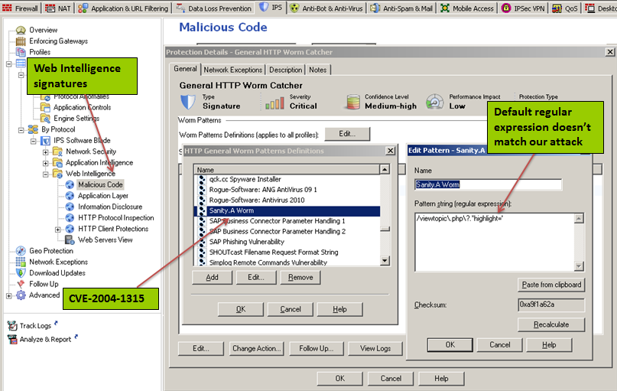
Task: Collapse the Web Intelligence tree node
Action: pos(46,174)
